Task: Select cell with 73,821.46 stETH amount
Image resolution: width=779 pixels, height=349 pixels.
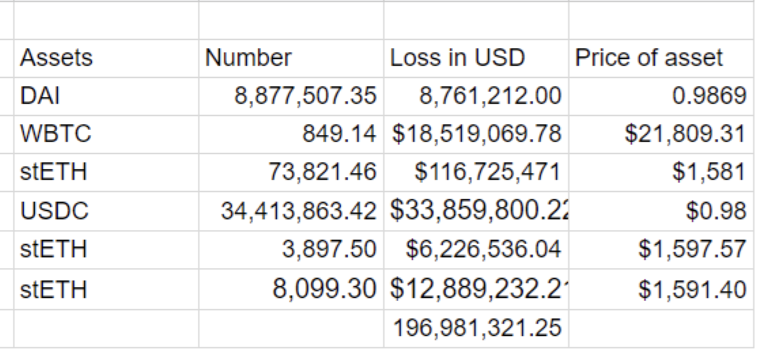Action: click(291, 173)
